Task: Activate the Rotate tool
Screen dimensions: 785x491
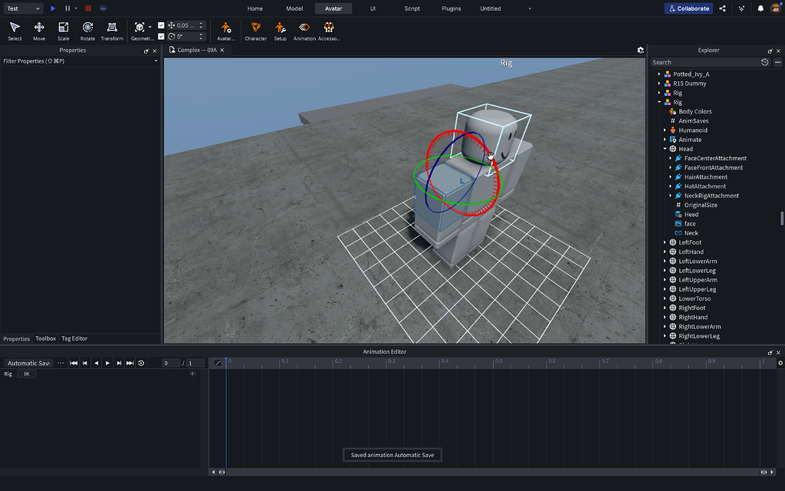Action: pyautogui.click(x=87, y=31)
